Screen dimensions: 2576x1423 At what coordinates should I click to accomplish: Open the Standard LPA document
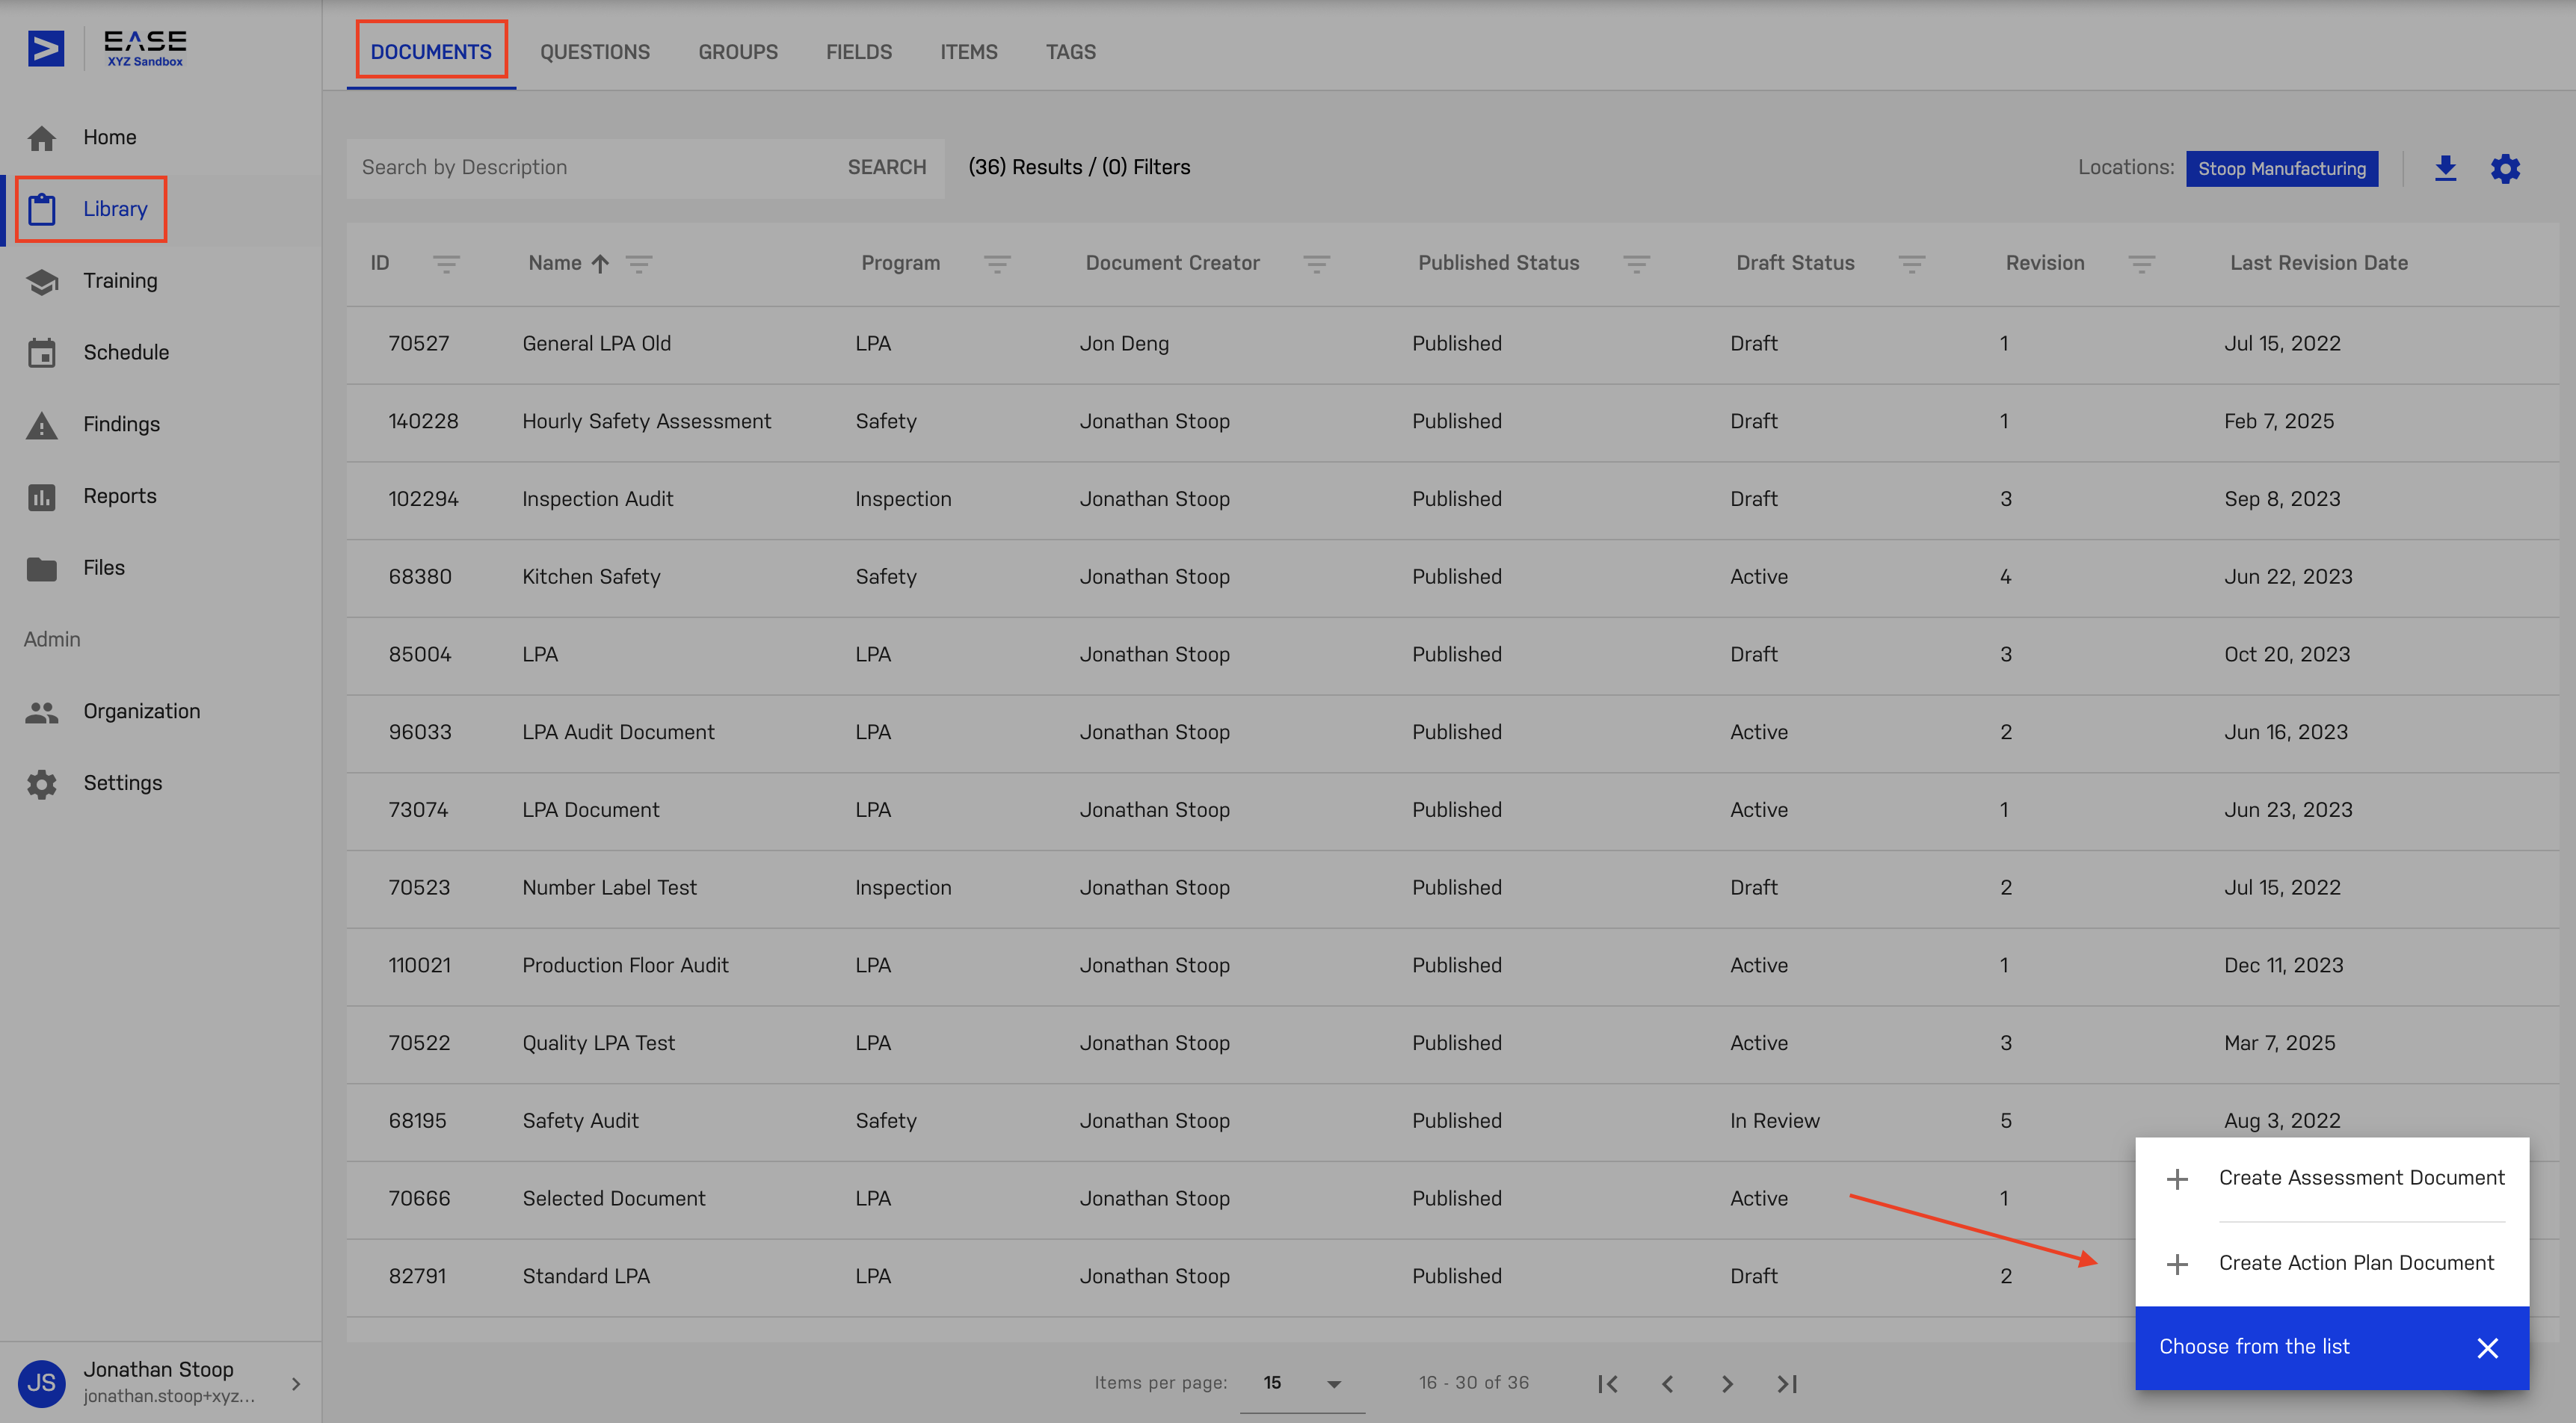point(586,1277)
